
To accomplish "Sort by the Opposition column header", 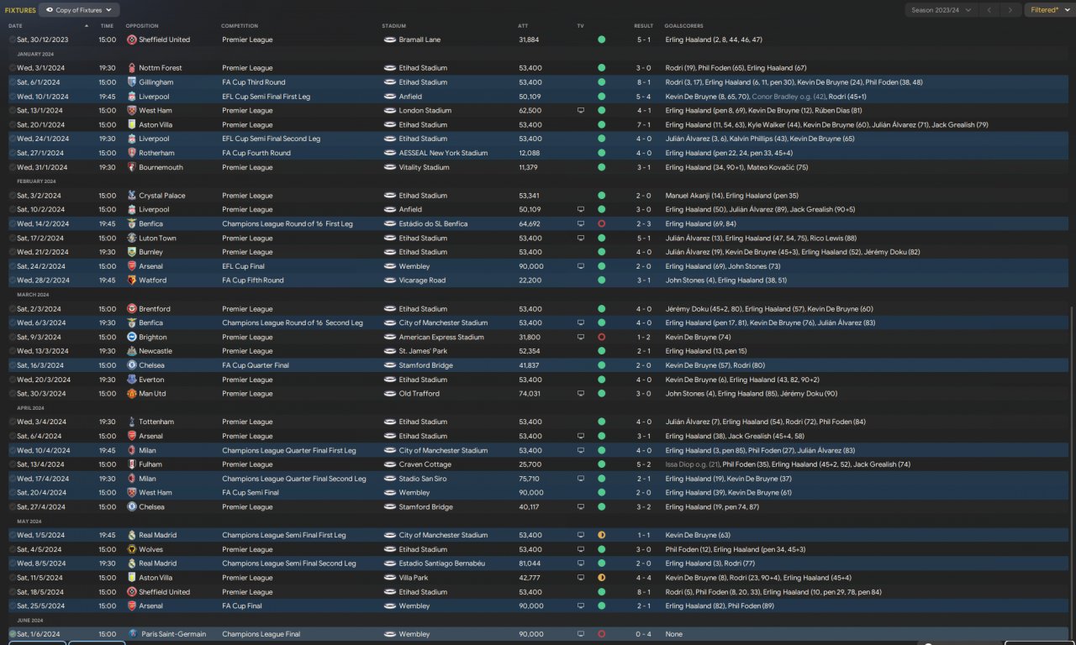I will [142, 26].
